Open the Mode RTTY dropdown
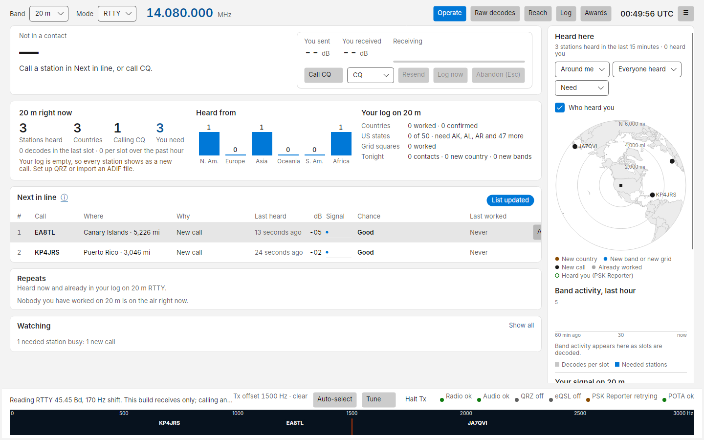 (x=117, y=14)
